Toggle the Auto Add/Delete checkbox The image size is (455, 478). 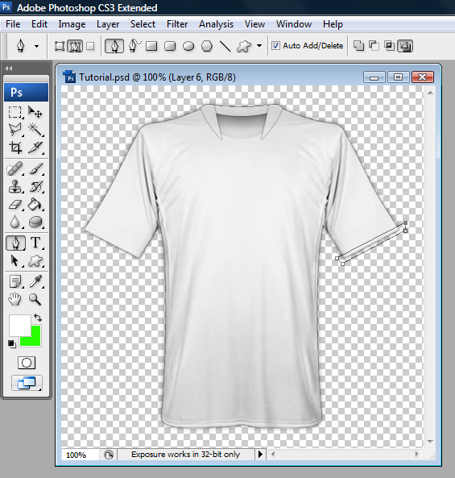(x=275, y=46)
